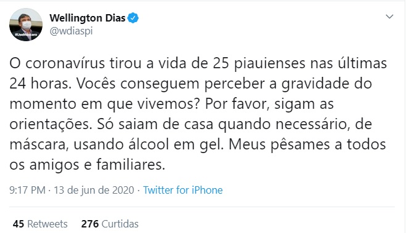This screenshot has height=233, width=409.
Task: View the 45 Retweets list
Action: 40,224
